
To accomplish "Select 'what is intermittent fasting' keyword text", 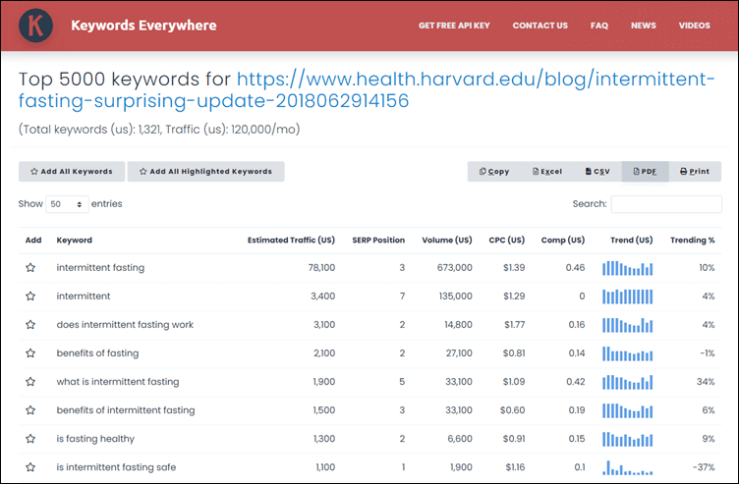I will (x=118, y=382).
